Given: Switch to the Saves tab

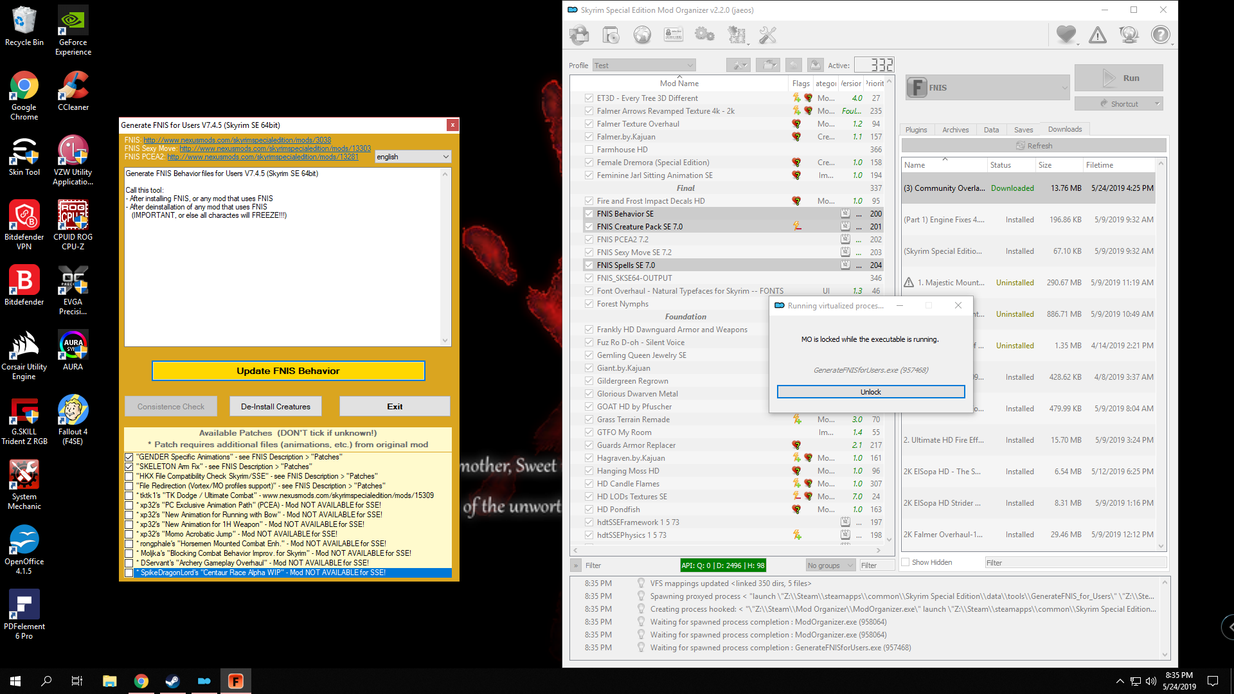Looking at the screenshot, I should tap(1023, 130).
